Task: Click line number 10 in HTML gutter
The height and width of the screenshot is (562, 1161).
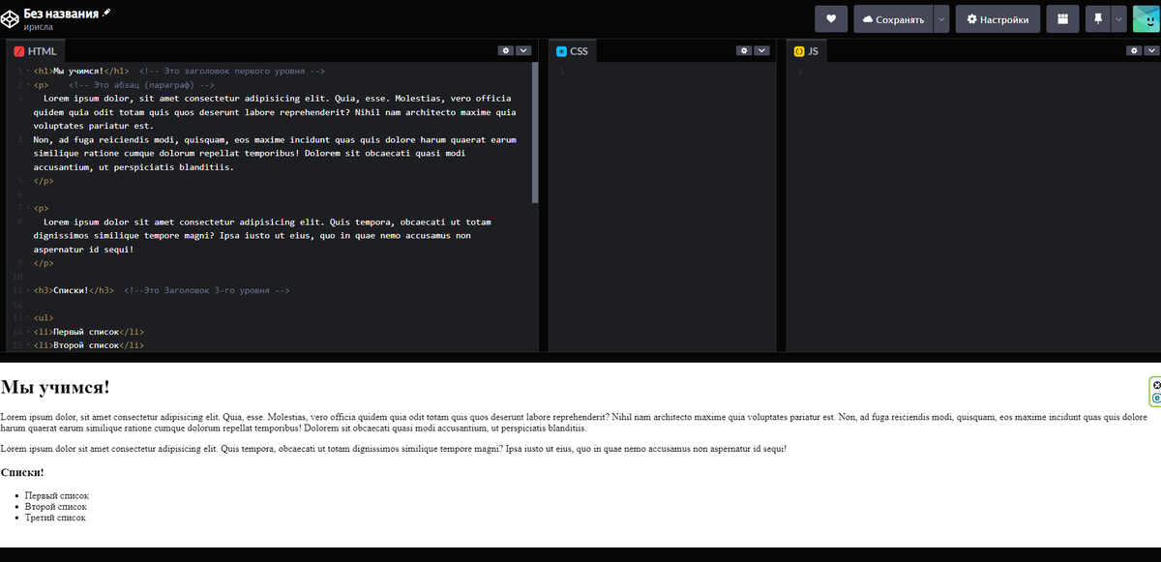Action: [18, 277]
